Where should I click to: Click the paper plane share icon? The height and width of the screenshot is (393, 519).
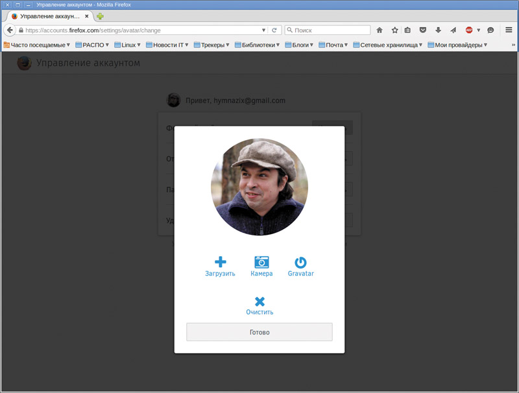(453, 30)
